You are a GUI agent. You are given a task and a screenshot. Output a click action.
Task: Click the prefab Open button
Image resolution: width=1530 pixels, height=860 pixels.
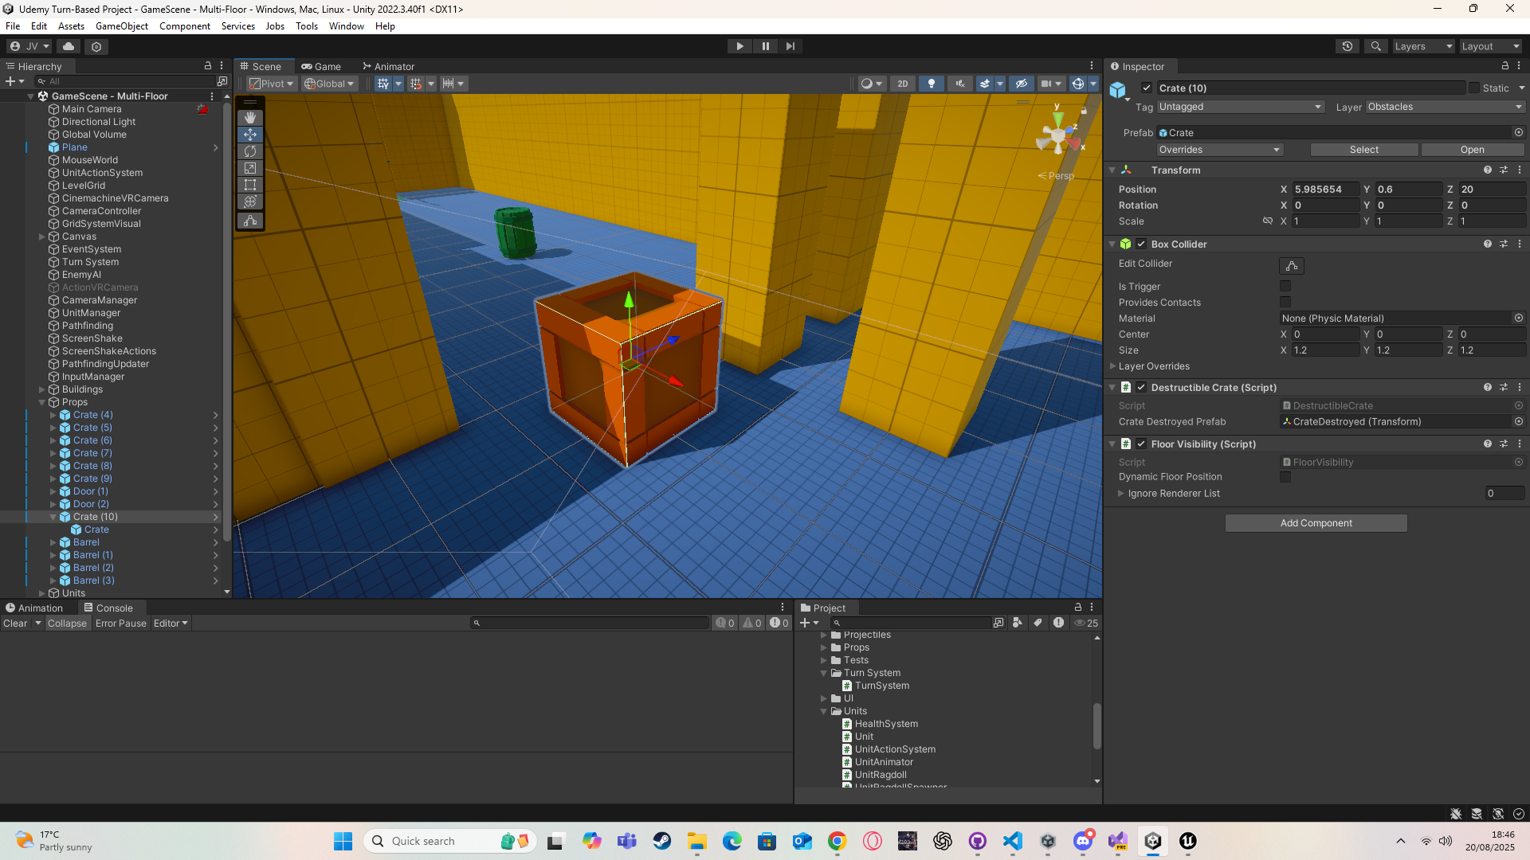pyautogui.click(x=1472, y=150)
